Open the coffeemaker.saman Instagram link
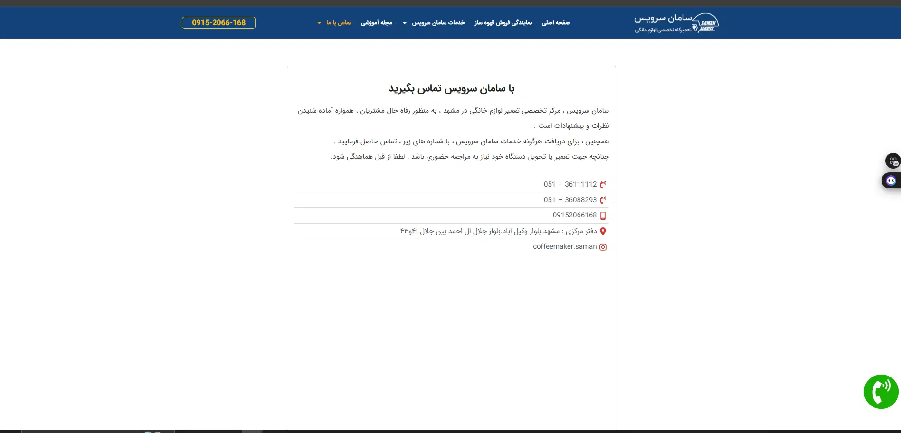 [564, 246]
